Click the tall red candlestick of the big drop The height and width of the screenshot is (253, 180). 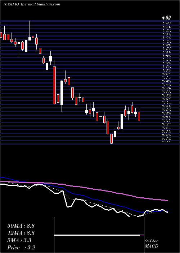pyautogui.click(x=54, y=85)
